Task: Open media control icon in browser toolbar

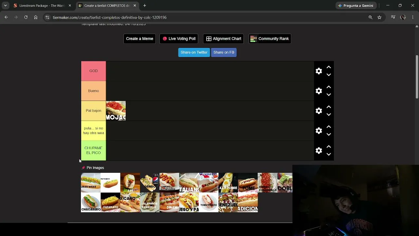Action: 393,17
